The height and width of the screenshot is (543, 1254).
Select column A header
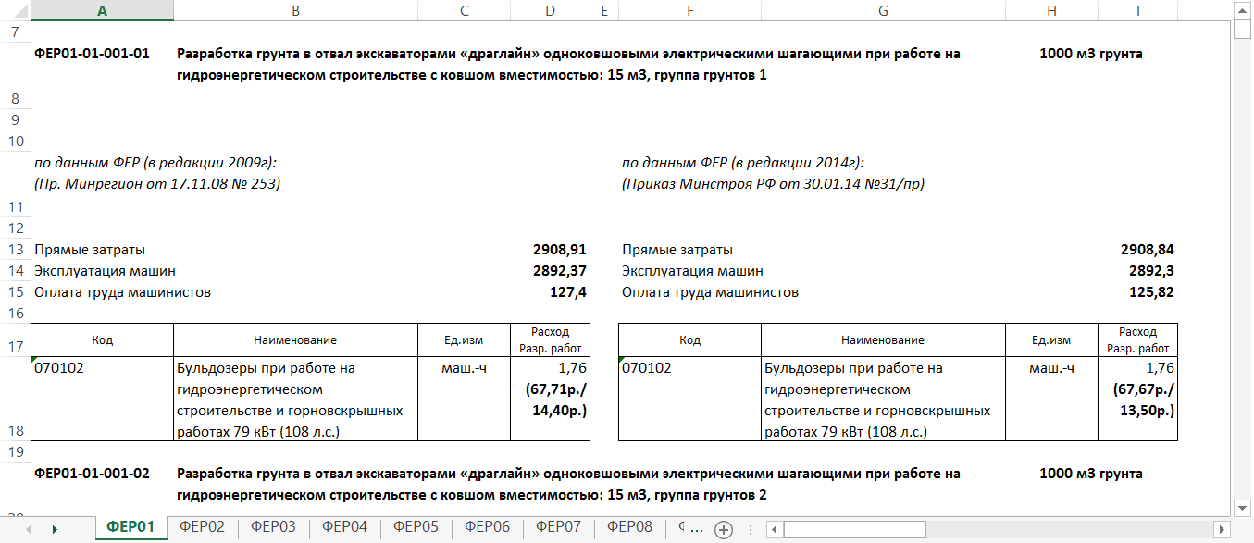(x=102, y=10)
